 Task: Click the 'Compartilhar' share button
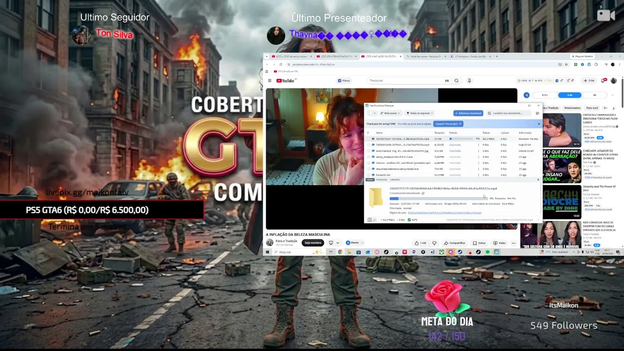click(x=454, y=243)
